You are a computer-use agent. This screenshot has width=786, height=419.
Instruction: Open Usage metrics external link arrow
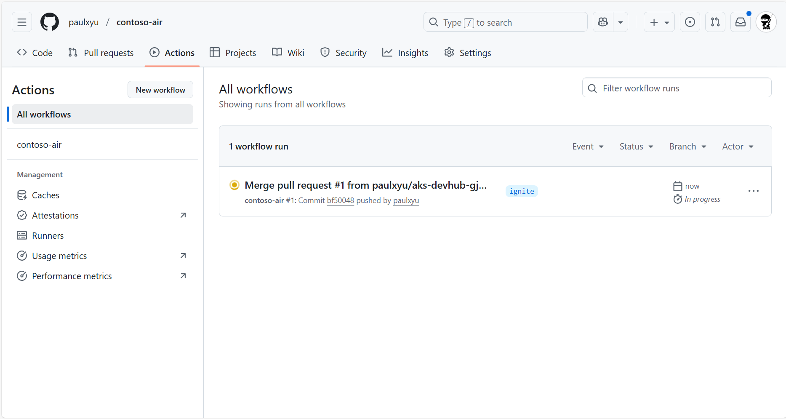pyautogui.click(x=183, y=256)
